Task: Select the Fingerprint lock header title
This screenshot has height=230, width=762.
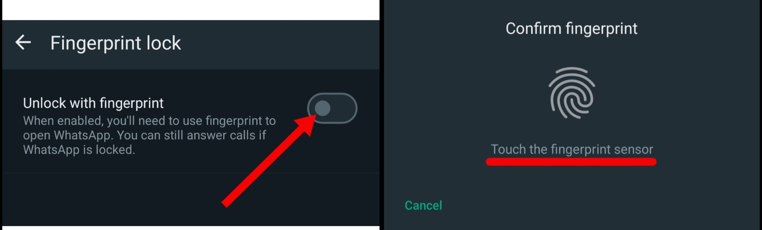Action: (x=115, y=43)
